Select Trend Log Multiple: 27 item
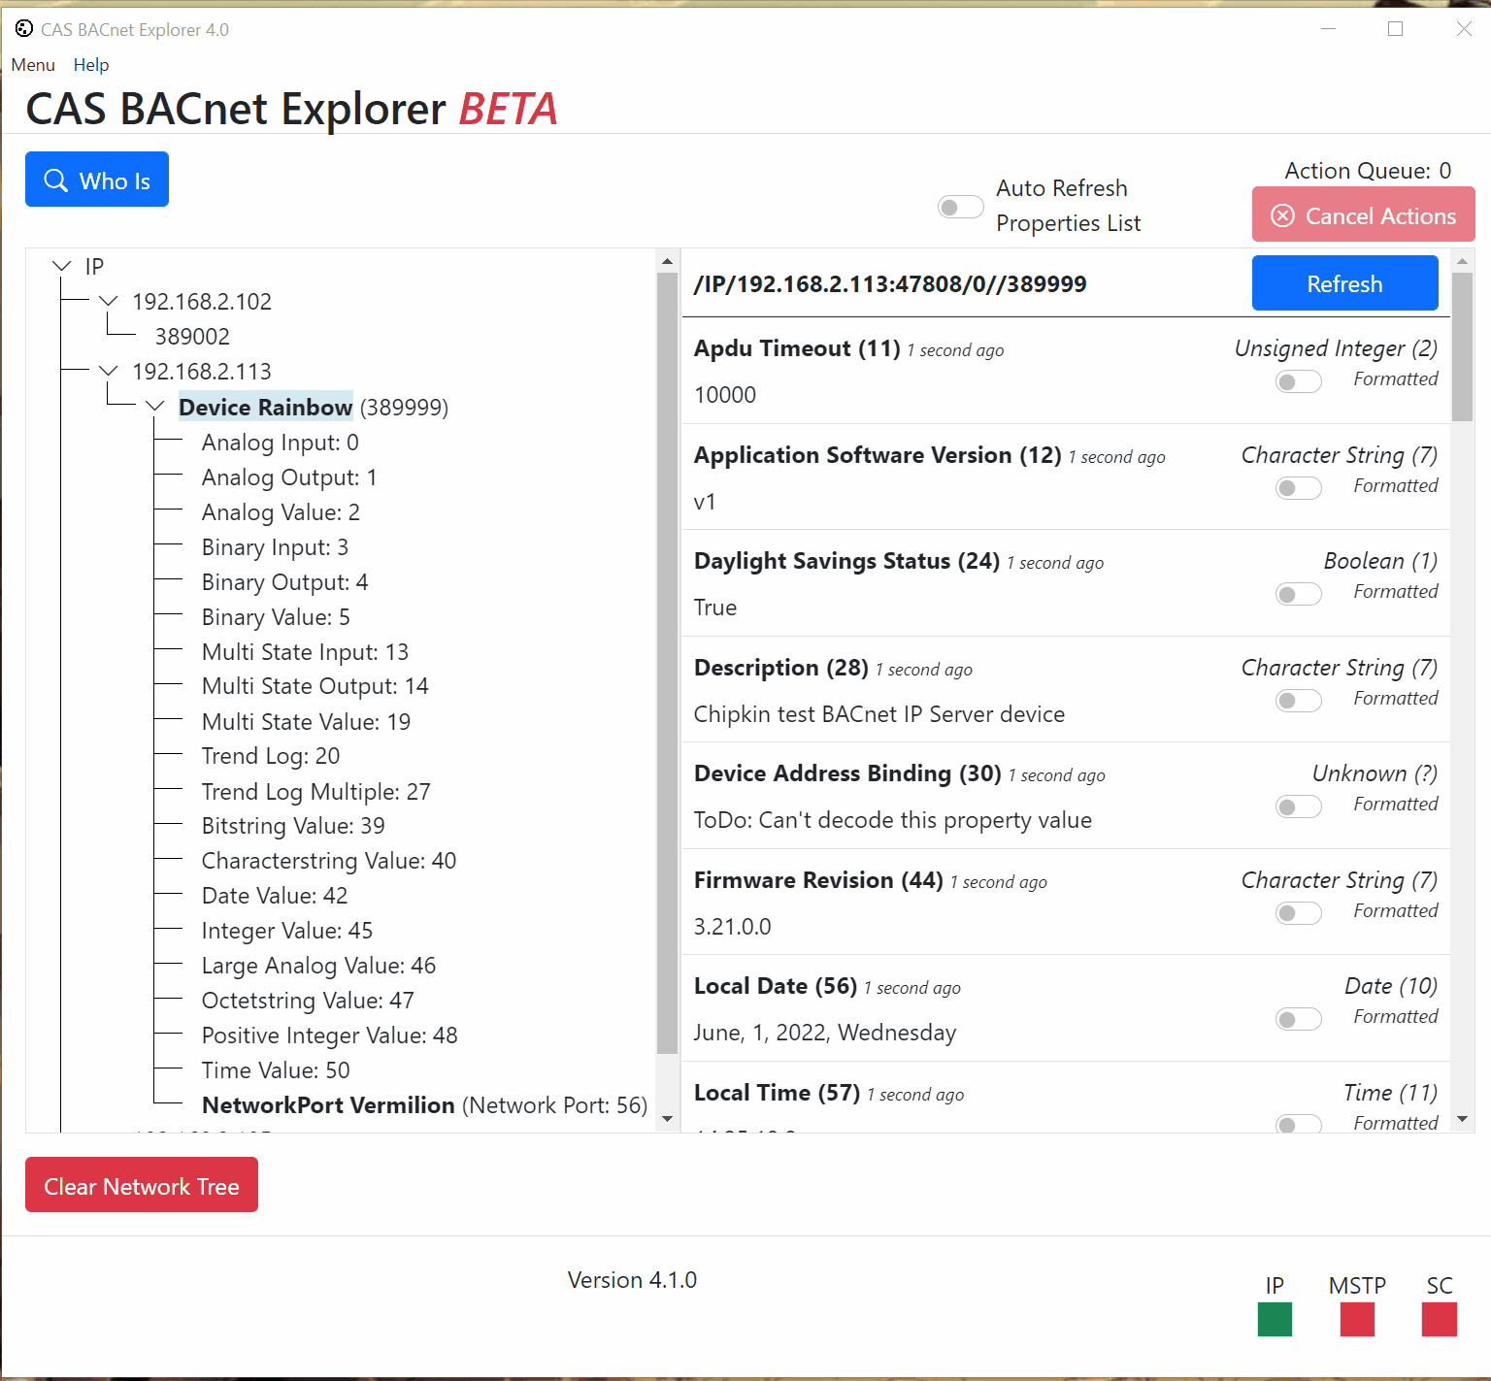 tap(315, 792)
